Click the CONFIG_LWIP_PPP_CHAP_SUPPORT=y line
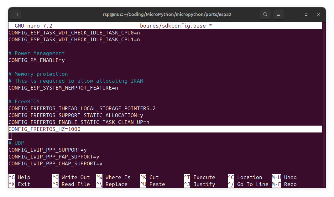334x197 pixels. (55, 163)
